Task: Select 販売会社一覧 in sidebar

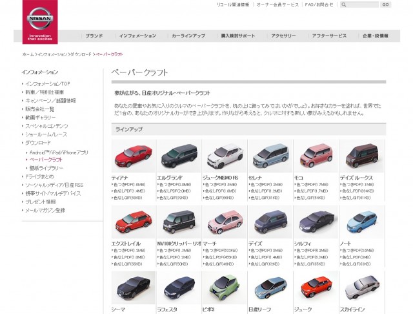Action: click(40, 109)
